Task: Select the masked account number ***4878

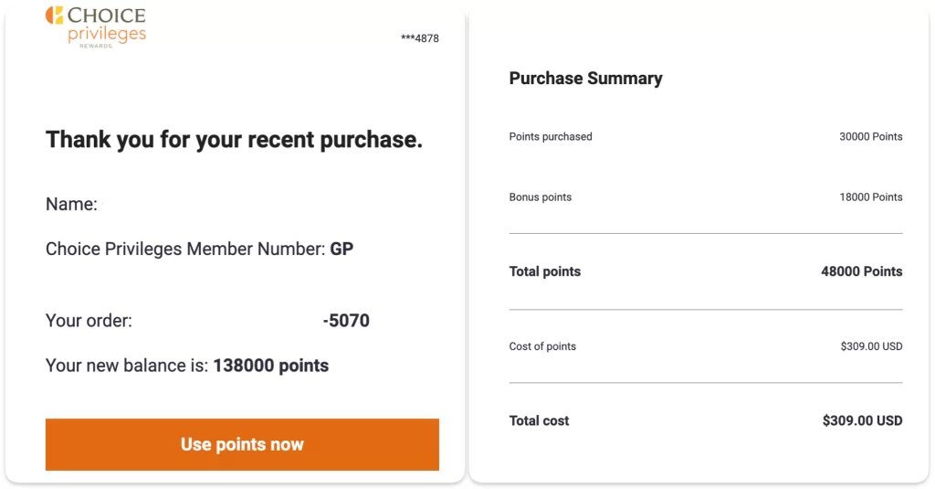Action: coord(420,38)
